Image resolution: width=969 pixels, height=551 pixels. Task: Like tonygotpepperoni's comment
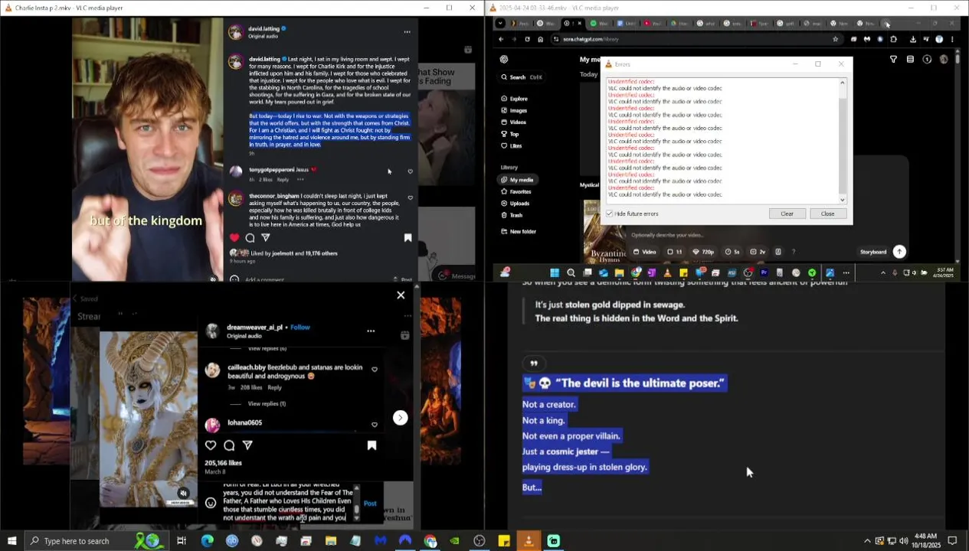click(410, 171)
